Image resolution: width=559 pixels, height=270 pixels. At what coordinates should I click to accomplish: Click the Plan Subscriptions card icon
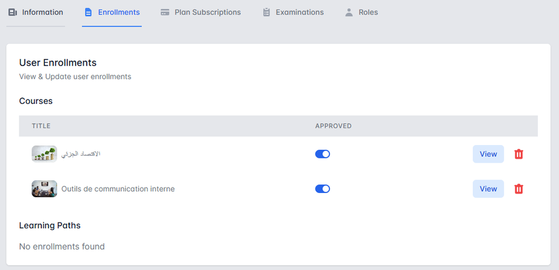pyautogui.click(x=165, y=12)
